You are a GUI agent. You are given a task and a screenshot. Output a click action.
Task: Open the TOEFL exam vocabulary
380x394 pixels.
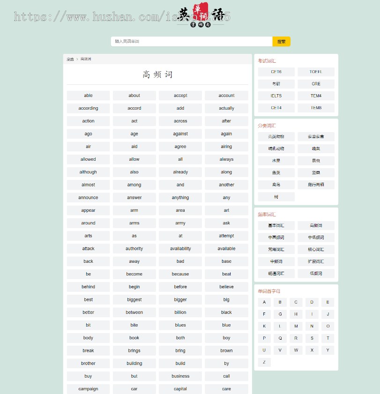point(316,72)
